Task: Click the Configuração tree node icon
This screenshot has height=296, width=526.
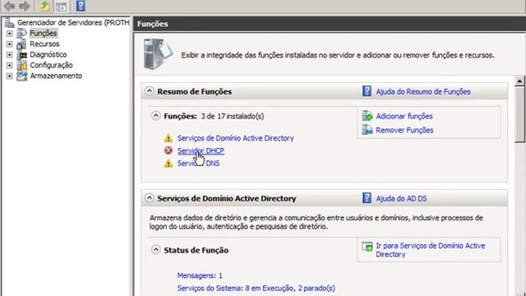Action: click(22, 65)
